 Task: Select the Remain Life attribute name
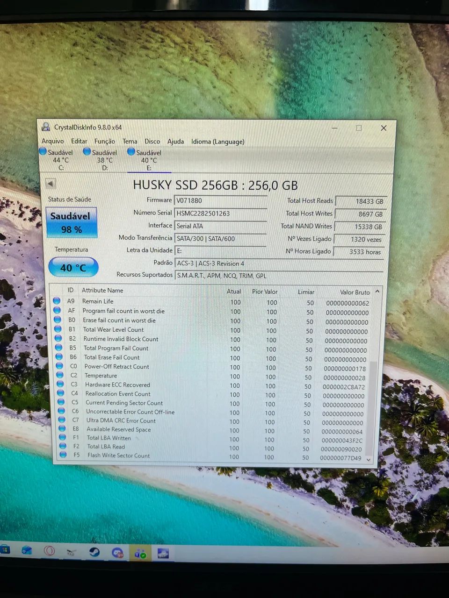click(x=98, y=301)
